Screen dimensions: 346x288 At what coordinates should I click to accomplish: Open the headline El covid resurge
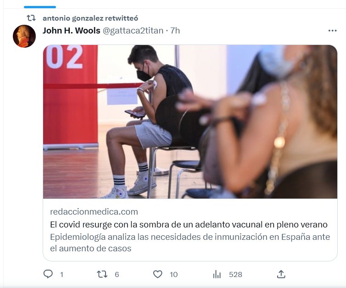(189, 225)
